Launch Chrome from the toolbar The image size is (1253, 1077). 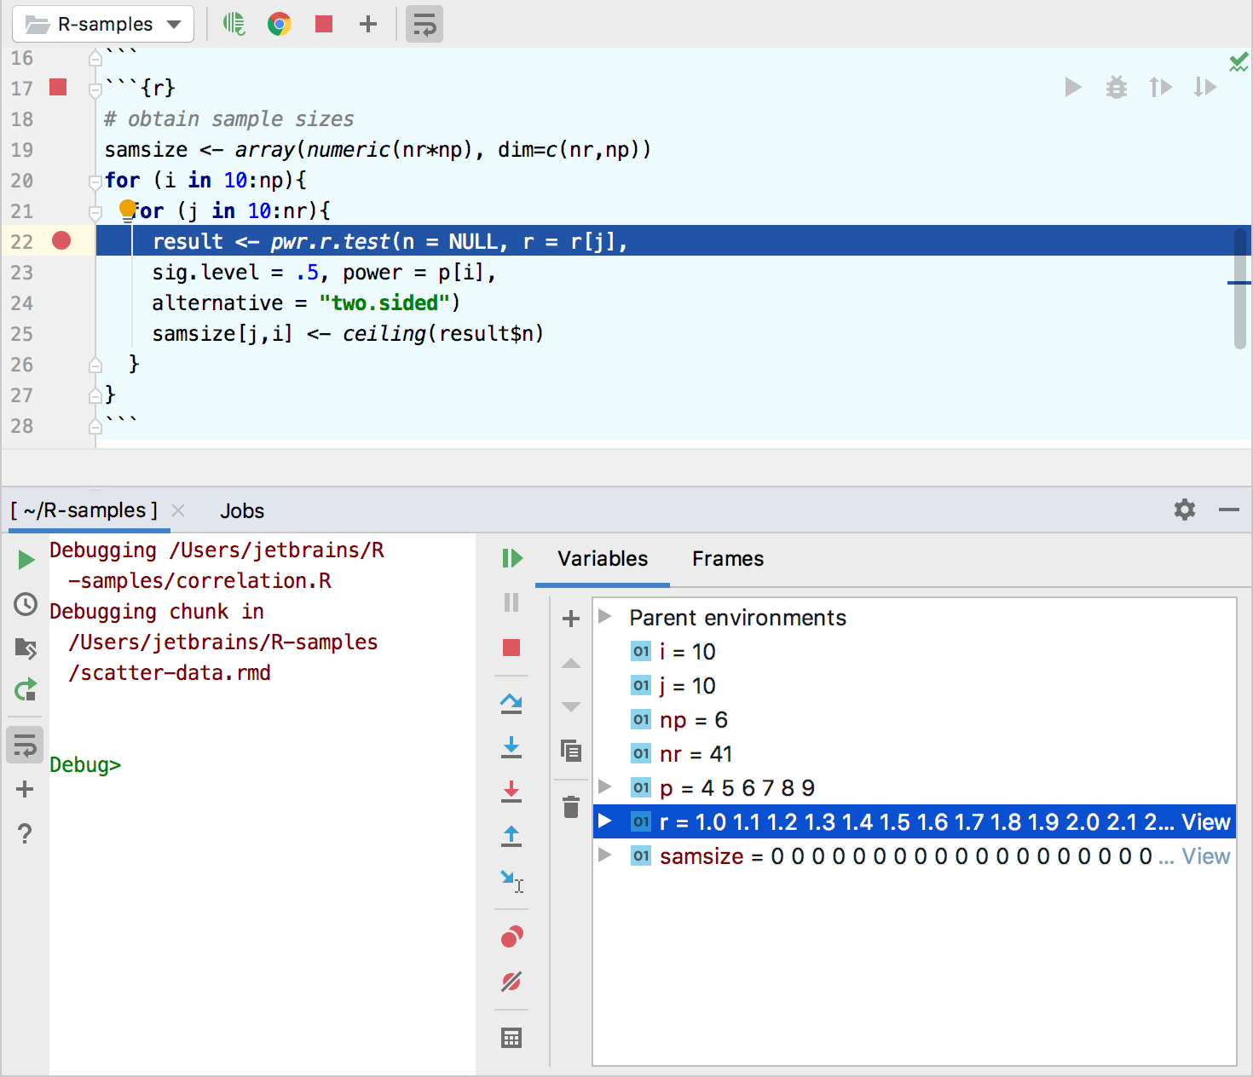click(279, 24)
